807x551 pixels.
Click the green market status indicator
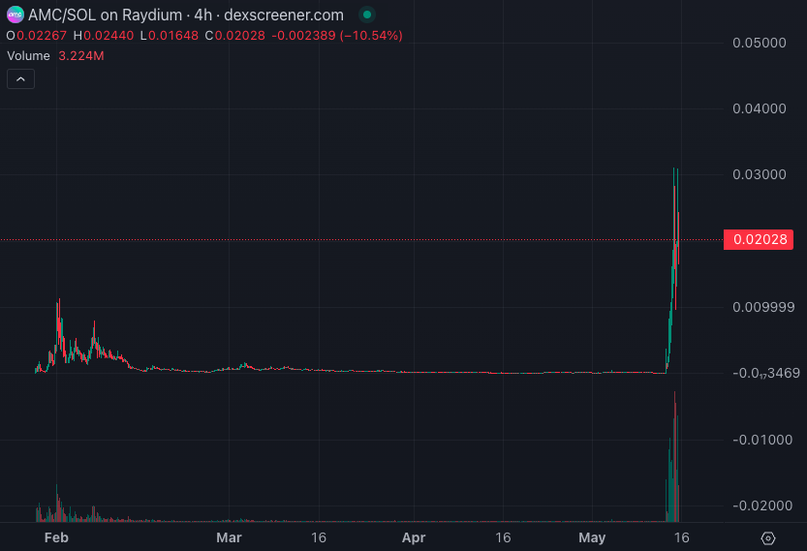(x=365, y=15)
